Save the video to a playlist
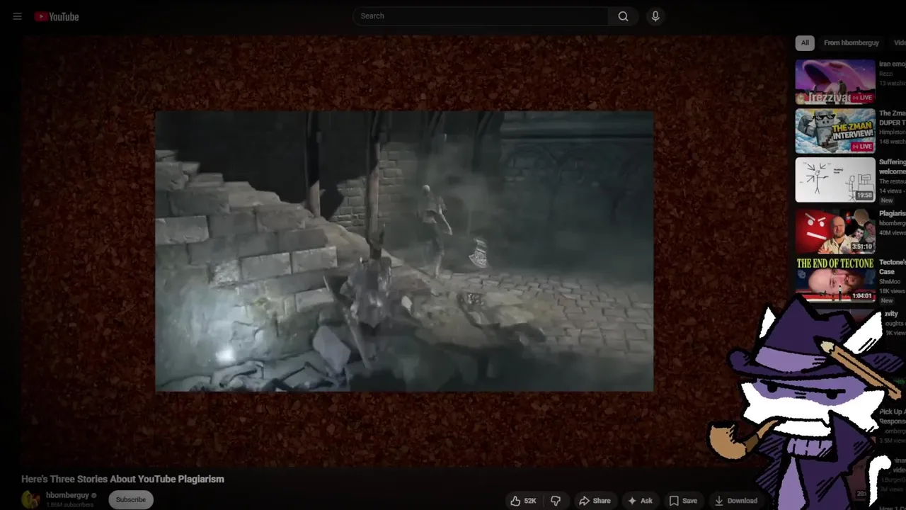The width and height of the screenshot is (906, 510). coord(684,501)
